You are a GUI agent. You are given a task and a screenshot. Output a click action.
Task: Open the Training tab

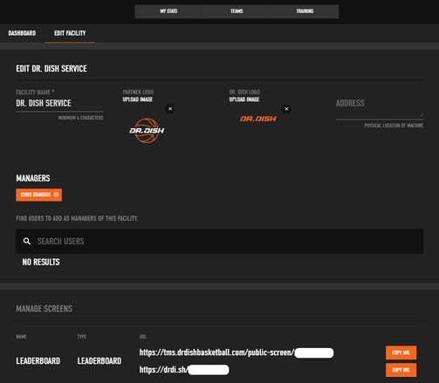click(x=305, y=11)
